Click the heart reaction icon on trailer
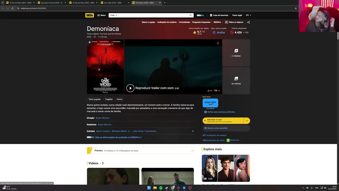Screen dimensions: 339x191 pyautogui.click(x=215, y=91)
